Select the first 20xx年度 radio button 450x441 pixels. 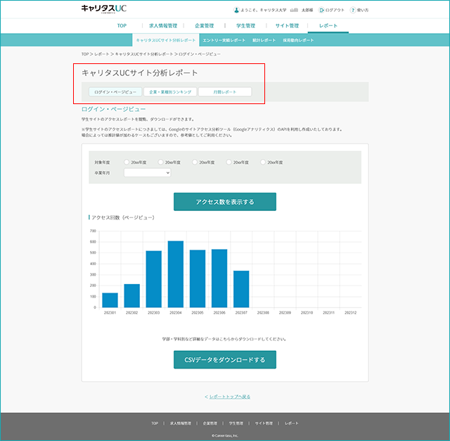pos(127,162)
